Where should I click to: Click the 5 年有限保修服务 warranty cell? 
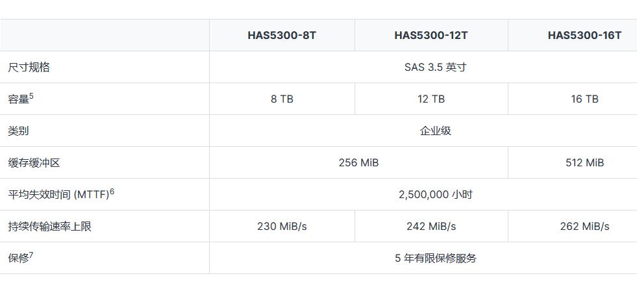(435, 258)
